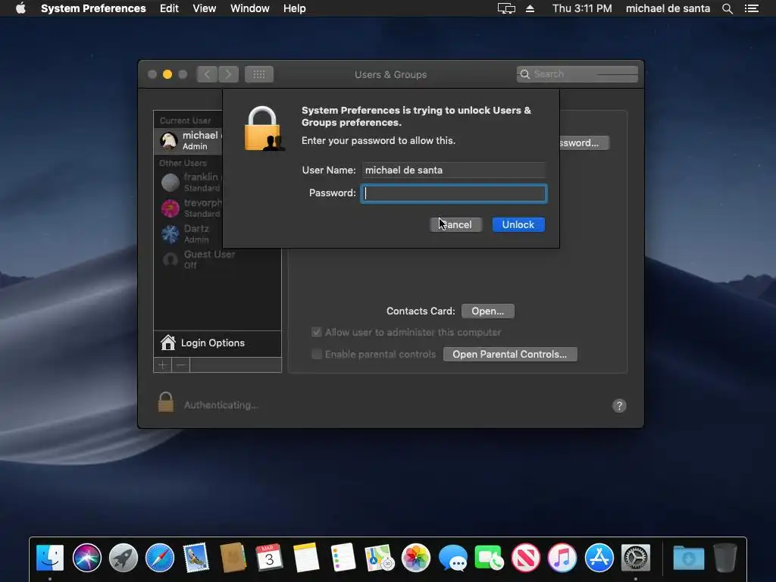Click the Apple menu logo
Image resolution: width=776 pixels, height=582 pixels.
click(20, 8)
